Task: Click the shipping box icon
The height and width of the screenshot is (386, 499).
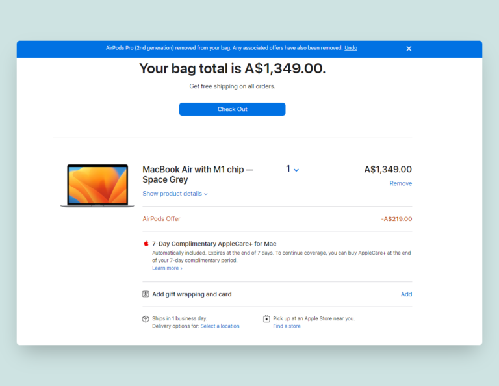Action: [146, 319]
